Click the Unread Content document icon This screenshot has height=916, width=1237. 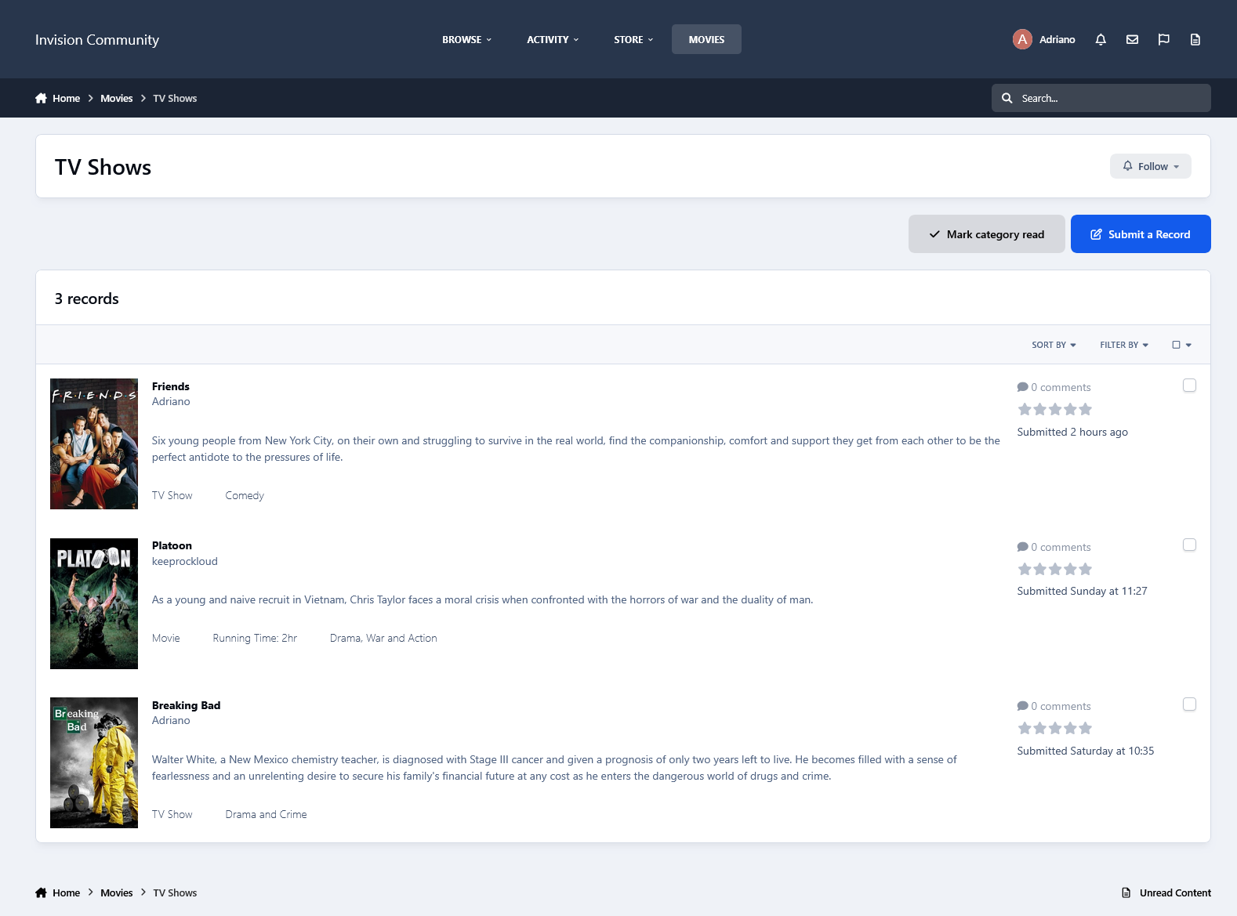pos(1126,892)
